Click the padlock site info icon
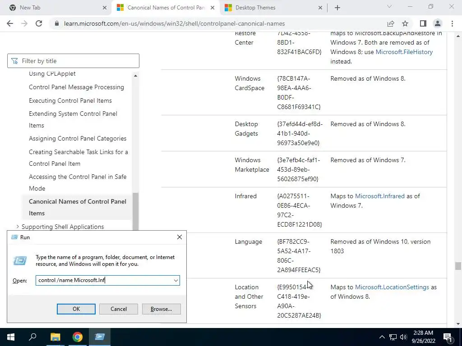The image size is (462, 346). 57,23
